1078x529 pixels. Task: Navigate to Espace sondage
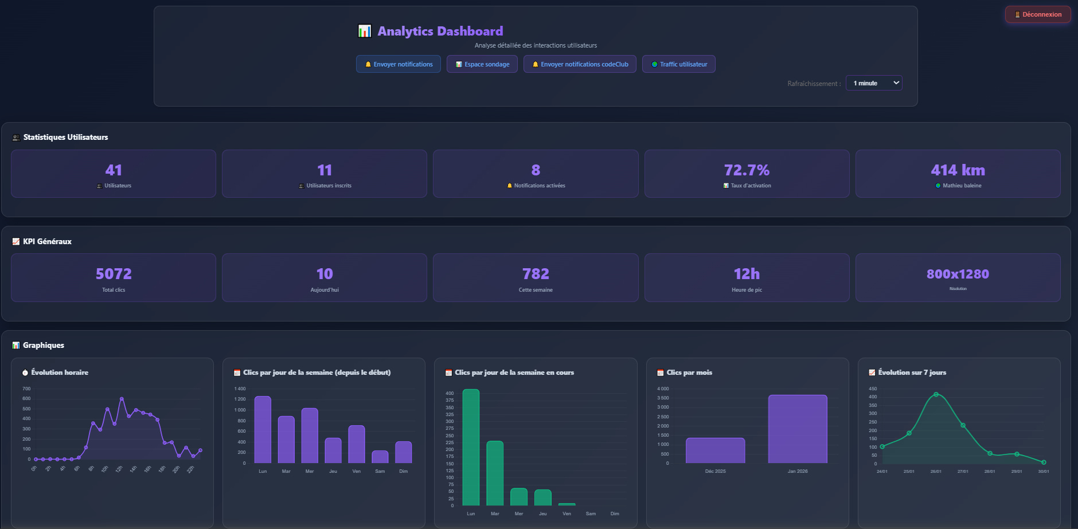coord(482,64)
